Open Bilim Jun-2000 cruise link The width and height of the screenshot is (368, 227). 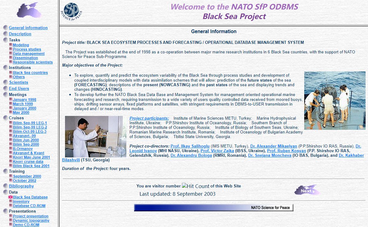click(26, 140)
